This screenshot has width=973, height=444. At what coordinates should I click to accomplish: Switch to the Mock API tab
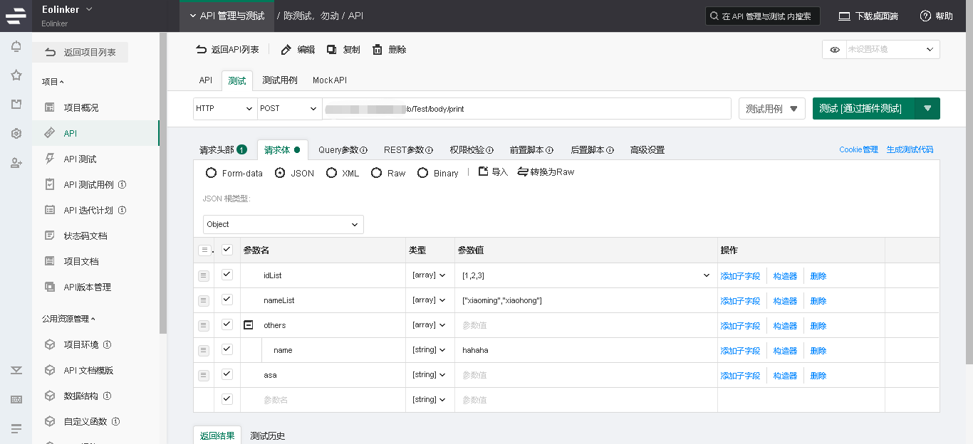tap(329, 80)
